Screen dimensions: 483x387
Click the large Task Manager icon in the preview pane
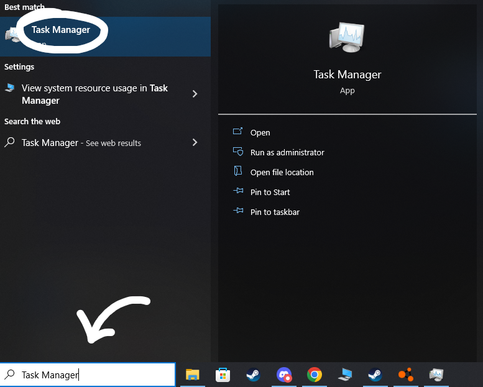click(347, 37)
